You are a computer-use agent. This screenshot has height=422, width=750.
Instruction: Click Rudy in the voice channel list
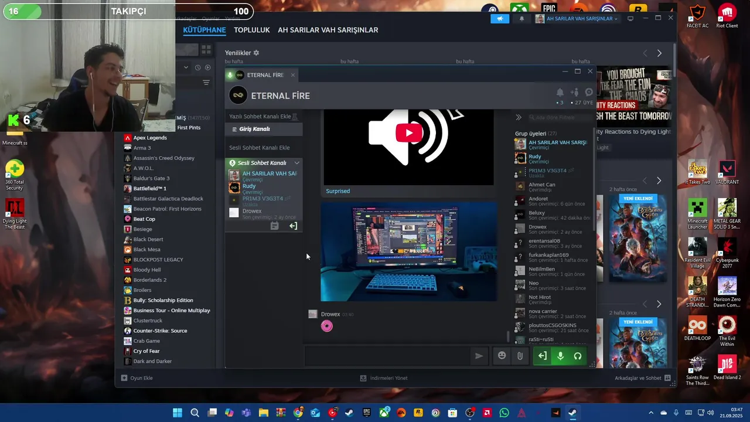click(264, 188)
